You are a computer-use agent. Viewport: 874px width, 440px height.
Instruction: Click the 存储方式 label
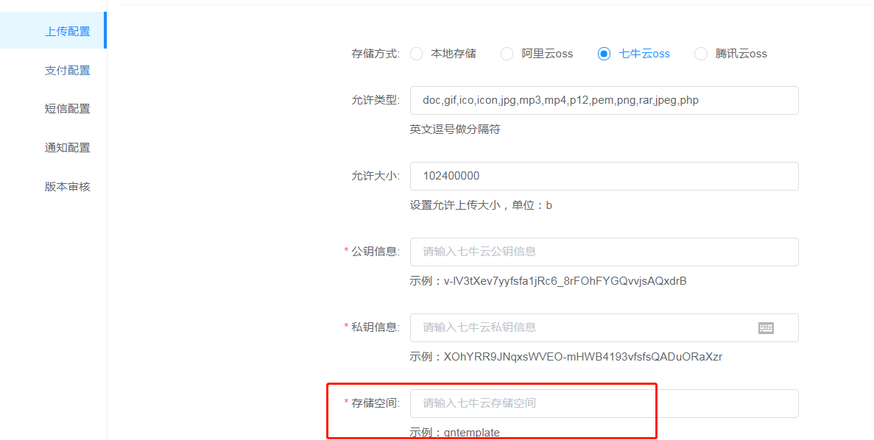(x=375, y=54)
